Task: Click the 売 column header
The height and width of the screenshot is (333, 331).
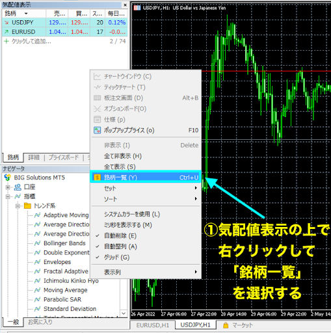Action: click(x=57, y=14)
